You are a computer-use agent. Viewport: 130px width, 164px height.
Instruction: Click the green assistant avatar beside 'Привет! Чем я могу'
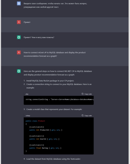click(x=19, y=37)
